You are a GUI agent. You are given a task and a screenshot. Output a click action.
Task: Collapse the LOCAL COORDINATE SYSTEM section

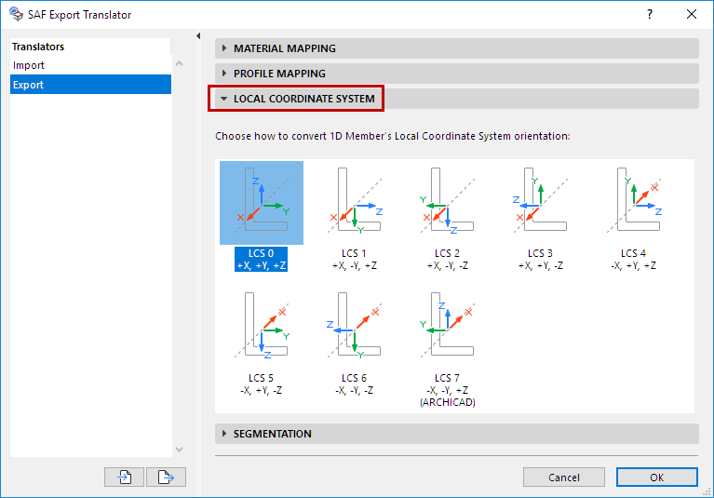click(x=457, y=99)
